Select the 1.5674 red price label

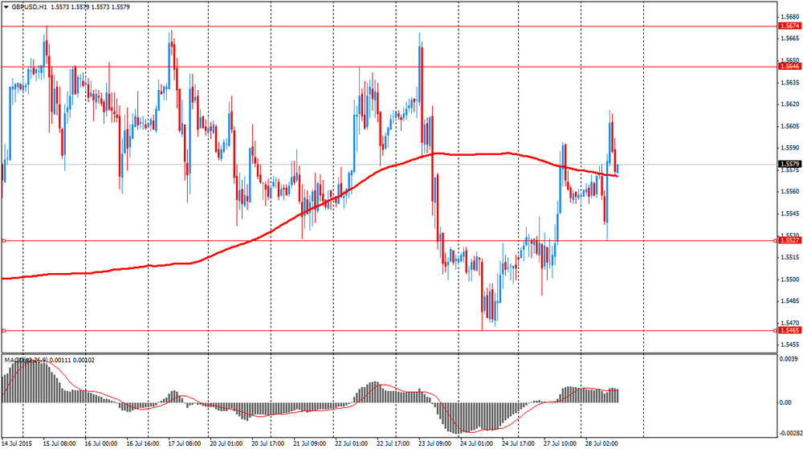(x=789, y=27)
